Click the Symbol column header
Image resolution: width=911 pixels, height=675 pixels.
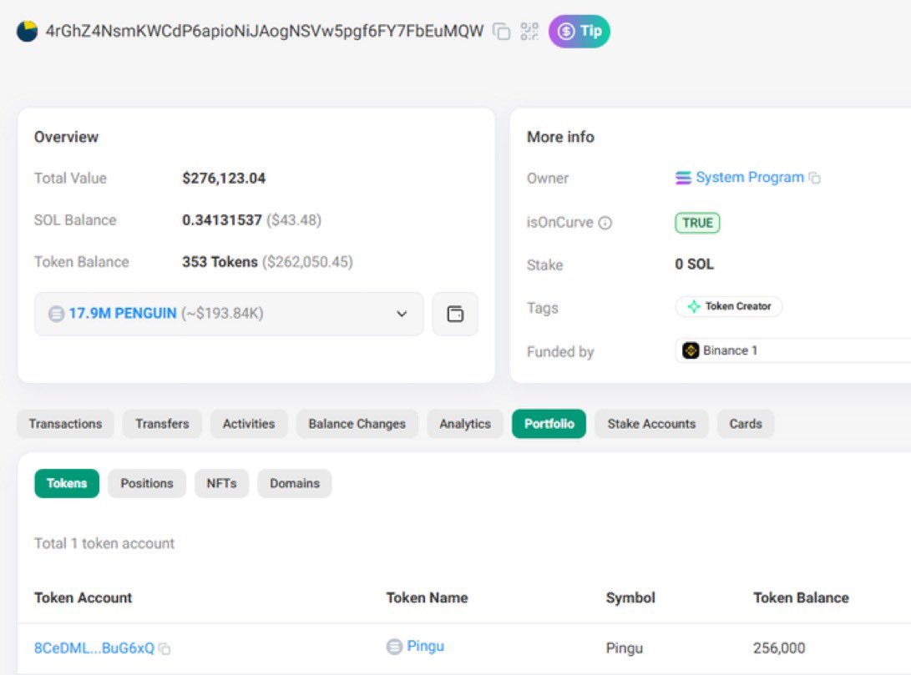pos(630,597)
